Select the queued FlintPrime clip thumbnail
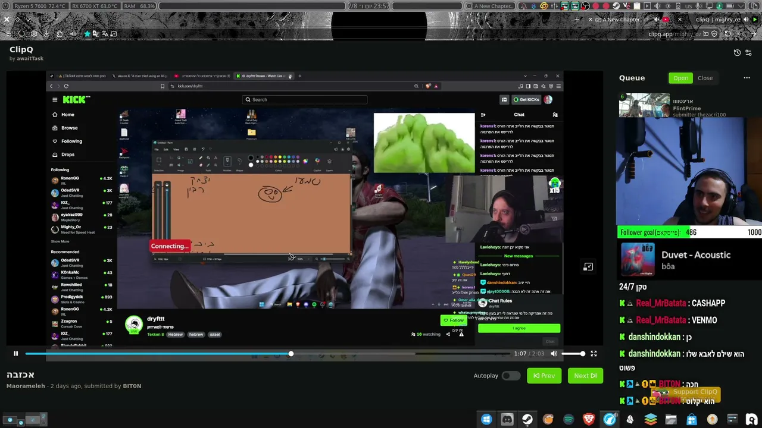 click(644, 105)
